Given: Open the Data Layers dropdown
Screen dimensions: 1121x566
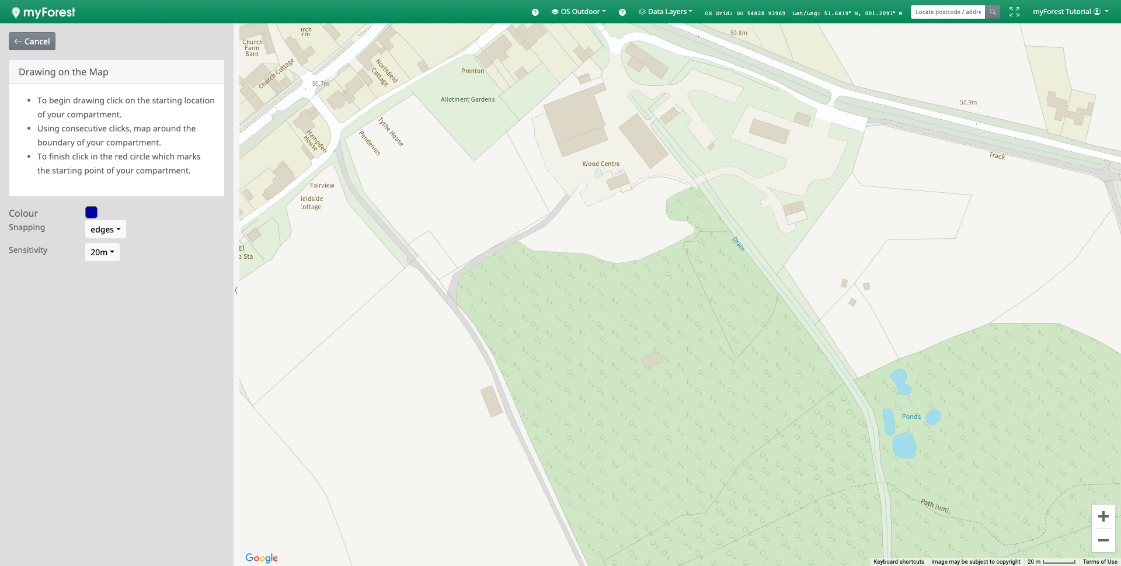Looking at the screenshot, I should click(666, 12).
